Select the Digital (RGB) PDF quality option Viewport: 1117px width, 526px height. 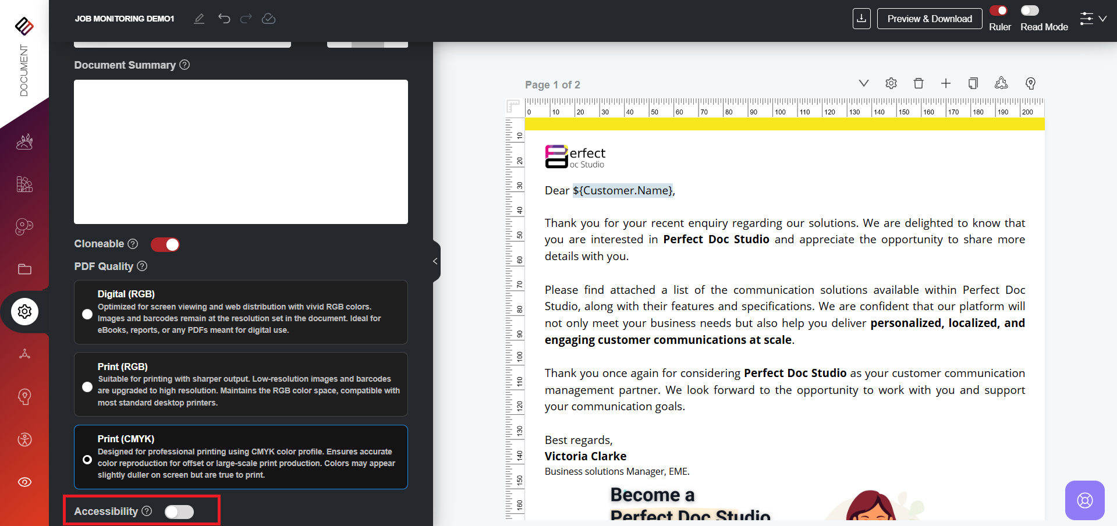[87, 314]
